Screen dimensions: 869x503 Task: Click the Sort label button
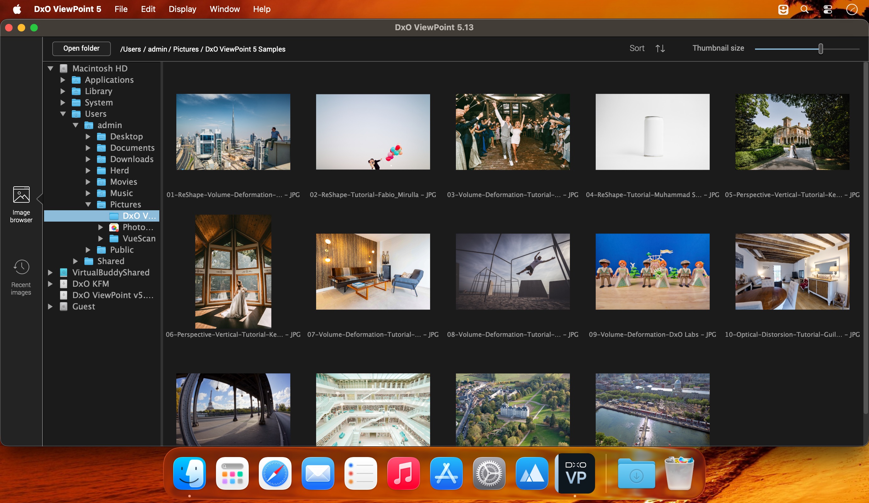coord(637,48)
